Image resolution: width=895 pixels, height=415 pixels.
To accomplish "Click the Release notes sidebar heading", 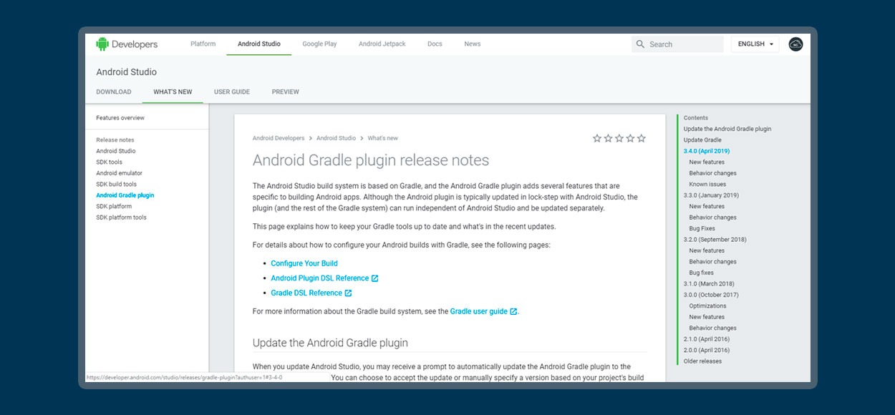I will 115,140.
